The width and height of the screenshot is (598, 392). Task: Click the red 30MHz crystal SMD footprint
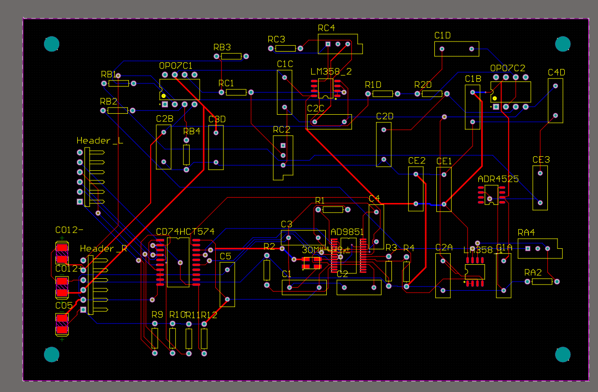coord(311,263)
